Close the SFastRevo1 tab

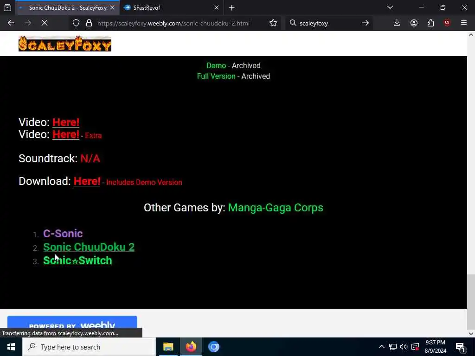(217, 7)
